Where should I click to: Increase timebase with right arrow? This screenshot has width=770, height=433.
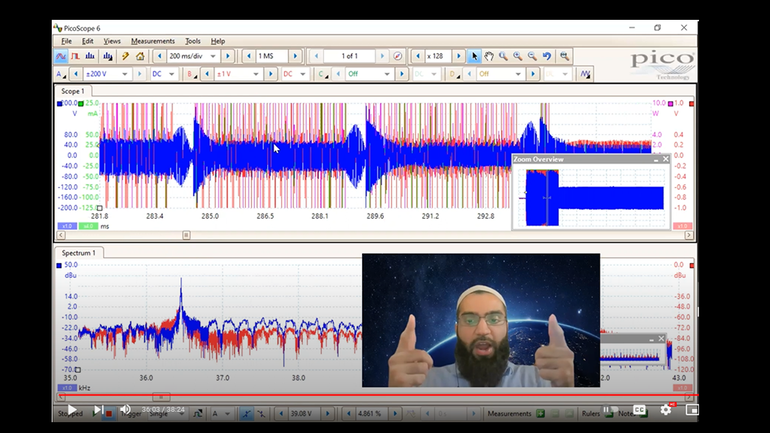tap(227, 56)
